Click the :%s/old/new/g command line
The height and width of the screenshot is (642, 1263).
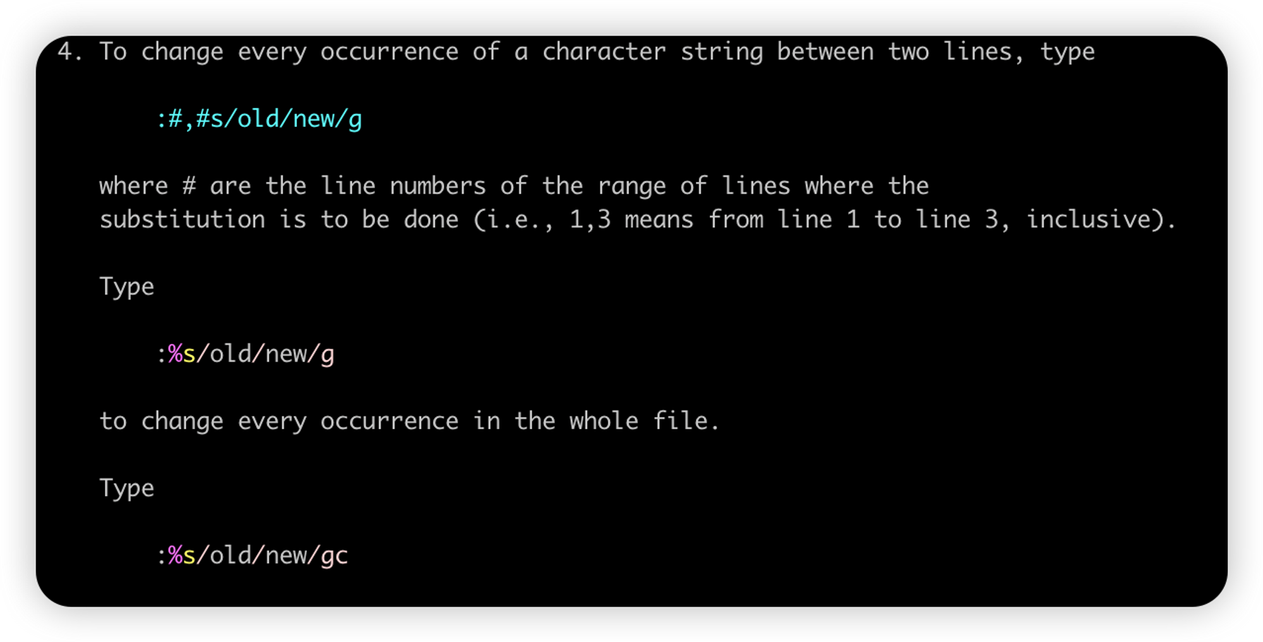pos(245,354)
